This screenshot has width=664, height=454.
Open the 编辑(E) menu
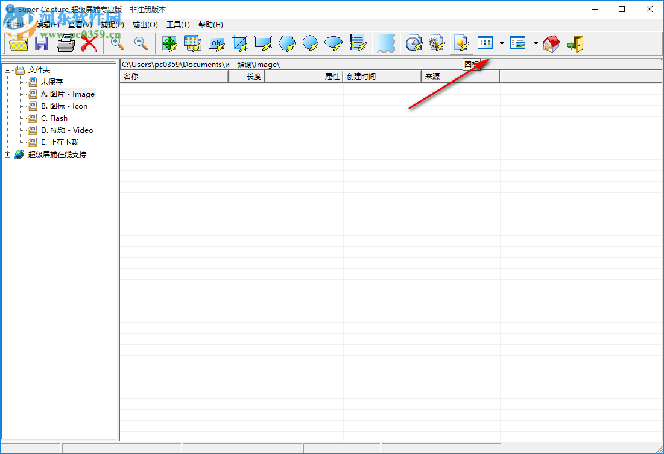tap(48, 25)
